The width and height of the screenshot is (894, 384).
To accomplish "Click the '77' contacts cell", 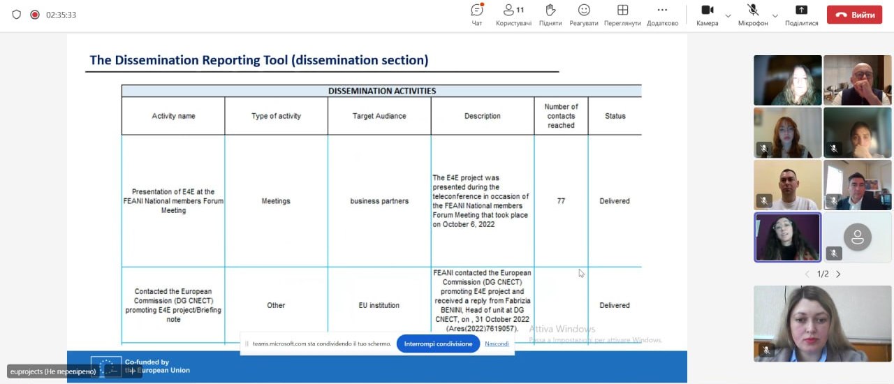I will (x=561, y=201).
